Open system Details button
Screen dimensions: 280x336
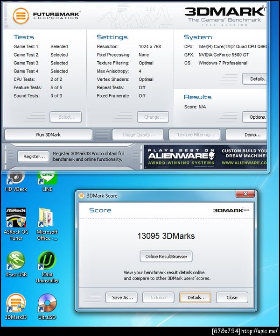[255, 79]
